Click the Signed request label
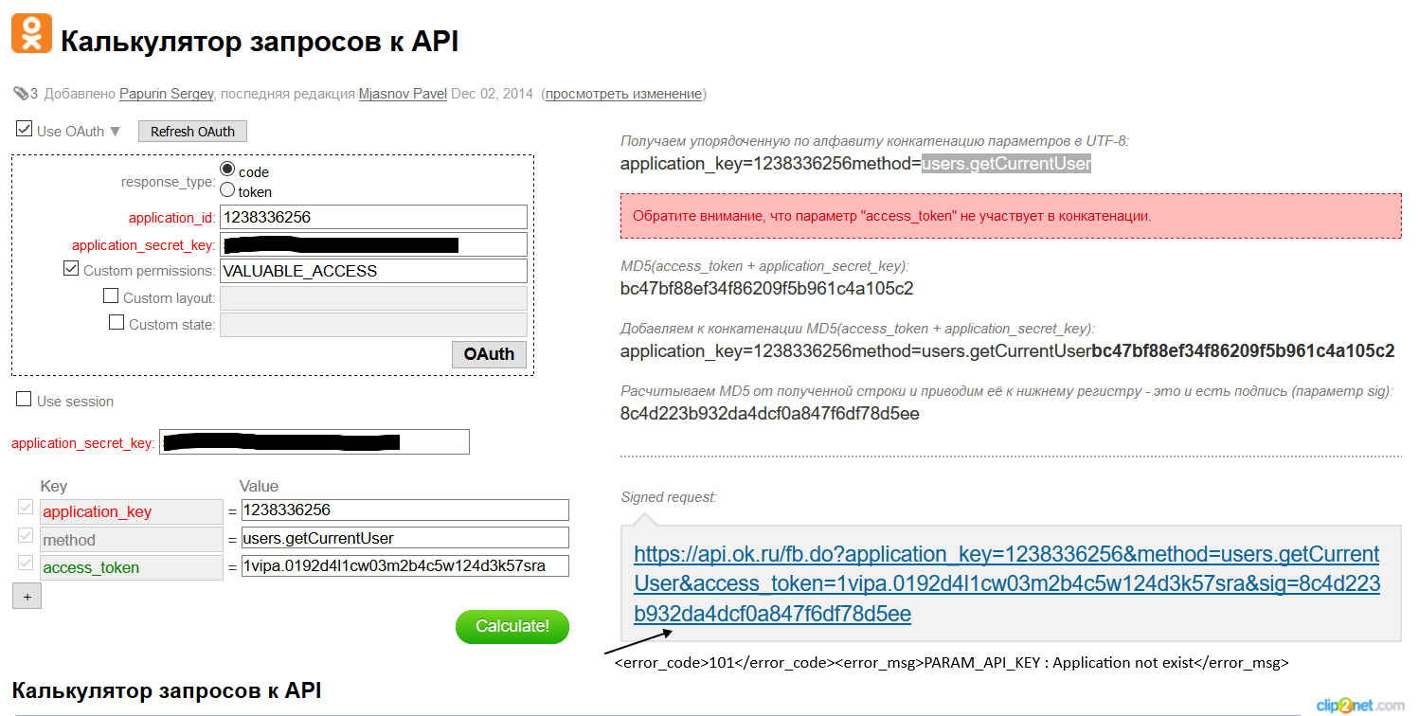This screenshot has height=716, width=1419. [669, 496]
